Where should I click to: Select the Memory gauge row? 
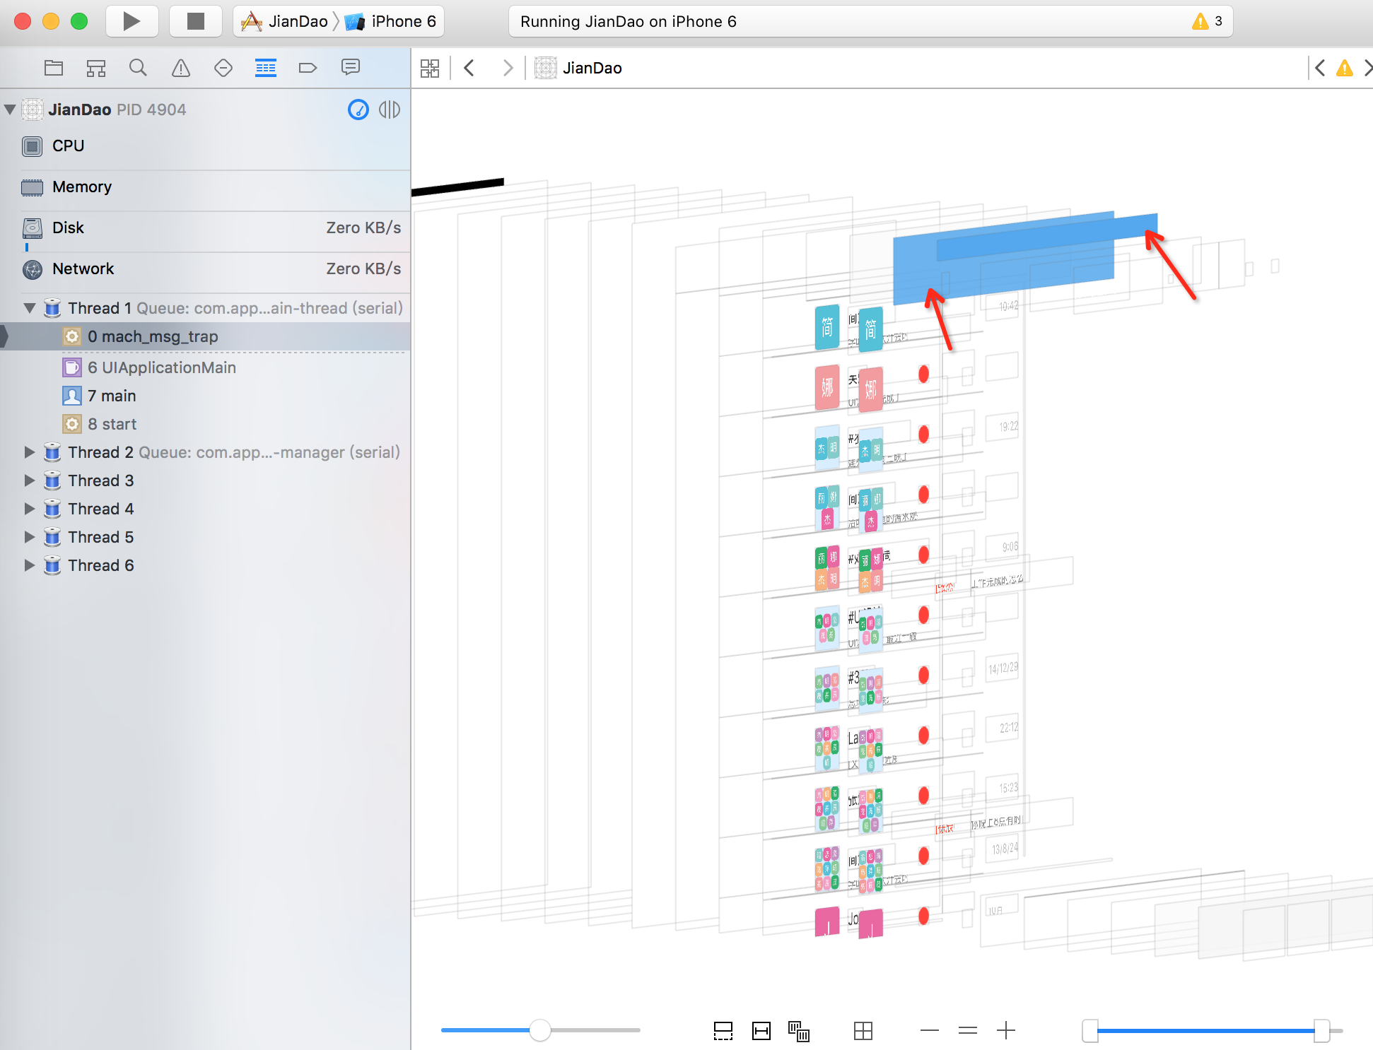tap(205, 187)
